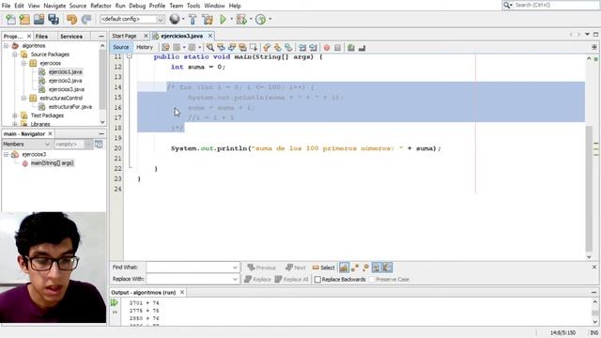Open the Tools menu
Viewport: 601px width, 338px height.
click(193, 6)
